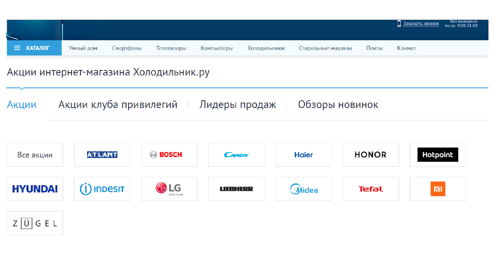Open Haier brand promotions
The height and width of the screenshot is (277, 493).
point(304,155)
